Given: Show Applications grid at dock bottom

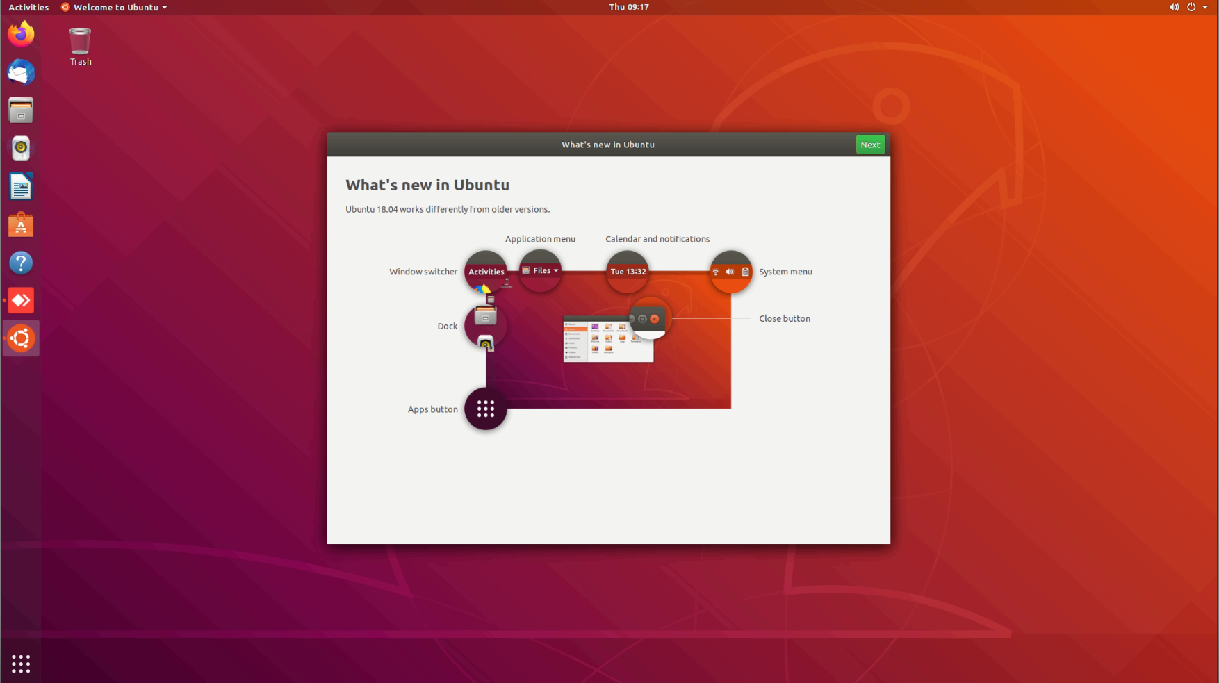Looking at the screenshot, I should 21,664.
